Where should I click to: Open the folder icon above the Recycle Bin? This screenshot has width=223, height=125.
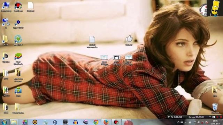(215, 91)
